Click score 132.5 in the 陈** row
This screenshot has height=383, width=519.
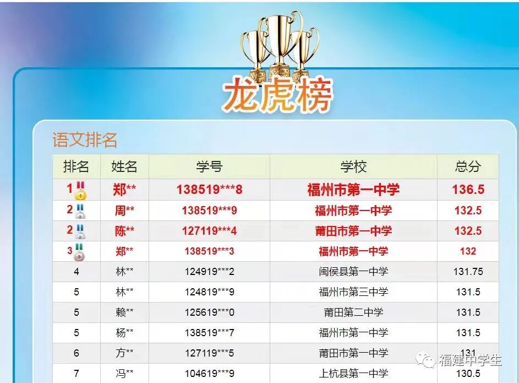point(468,231)
